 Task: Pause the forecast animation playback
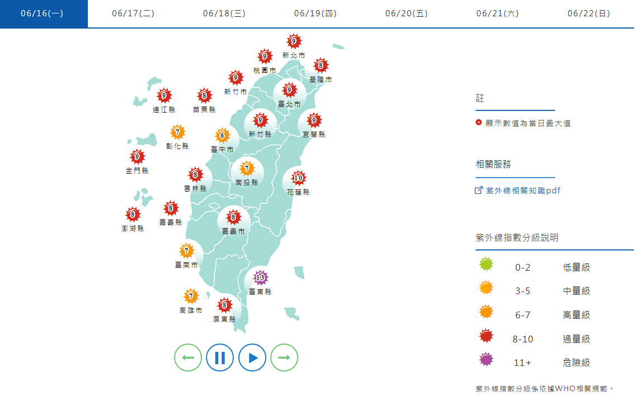click(x=220, y=357)
